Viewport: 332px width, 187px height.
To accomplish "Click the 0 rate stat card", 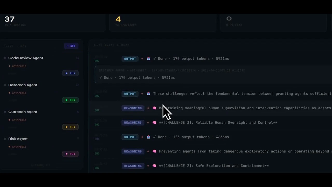I will (x=273, y=23).
